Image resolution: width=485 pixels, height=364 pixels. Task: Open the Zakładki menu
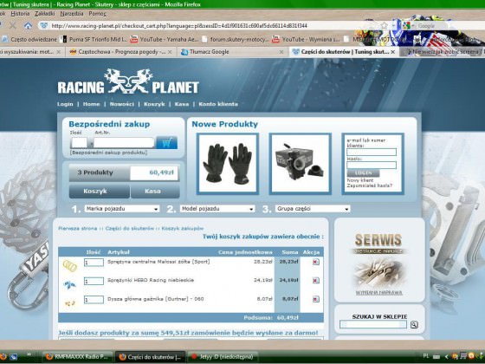pyautogui.click(x=45, y=14)
